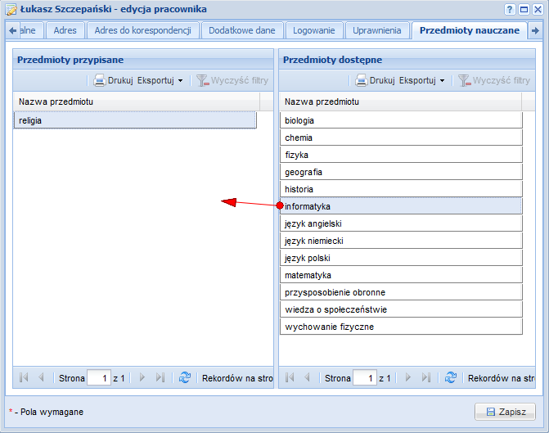Print the assigned subjects list
549x433 pixels.
(x=113, y=80)
